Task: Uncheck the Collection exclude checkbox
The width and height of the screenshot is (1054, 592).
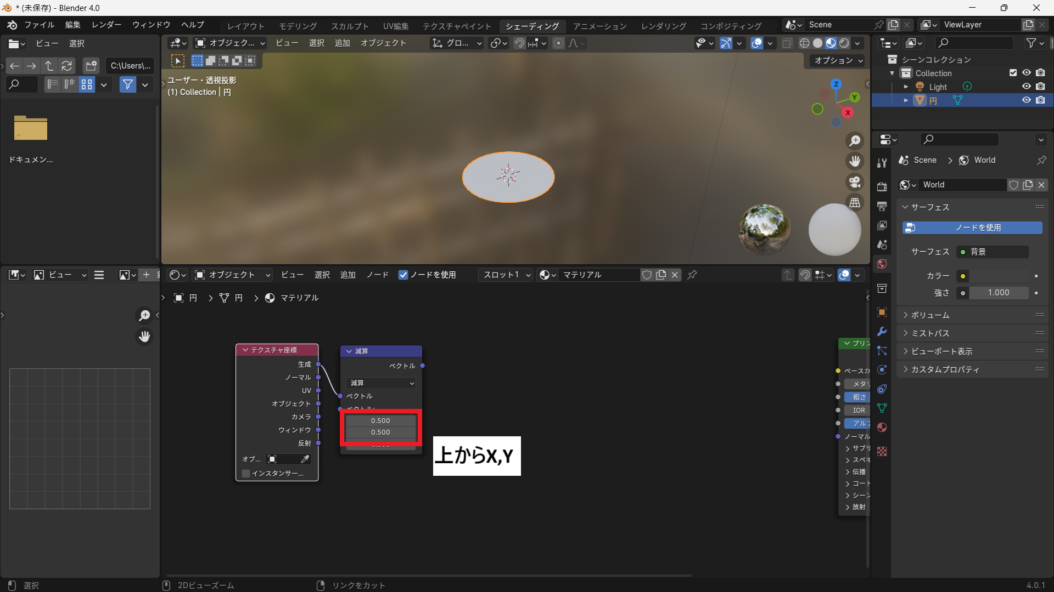Action: [x=1013, y=73]
